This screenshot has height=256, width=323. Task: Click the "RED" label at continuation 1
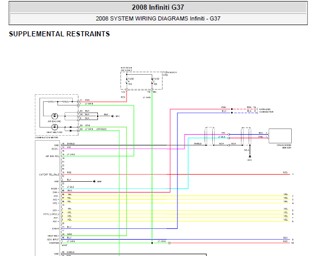285,173
